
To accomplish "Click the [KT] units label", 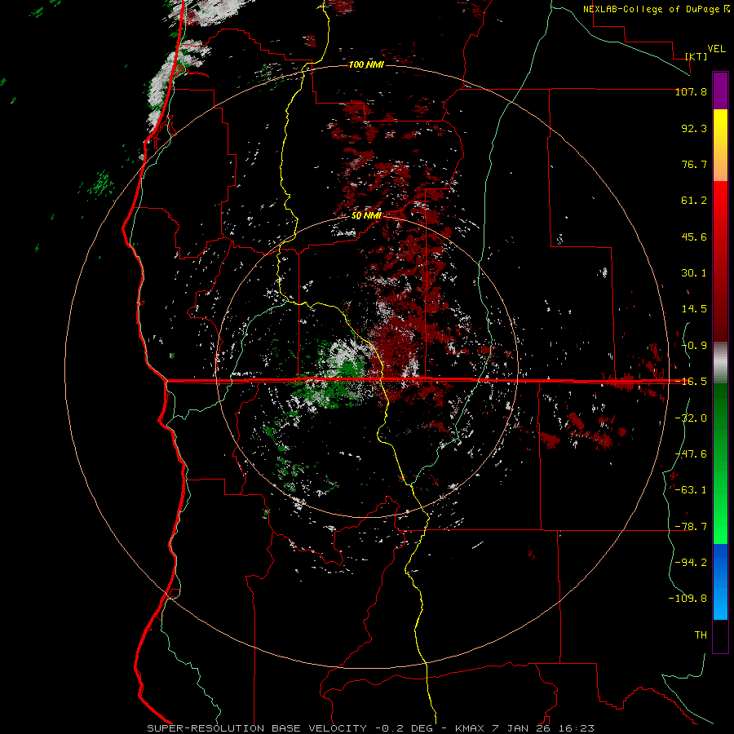I will coord(696,56).
